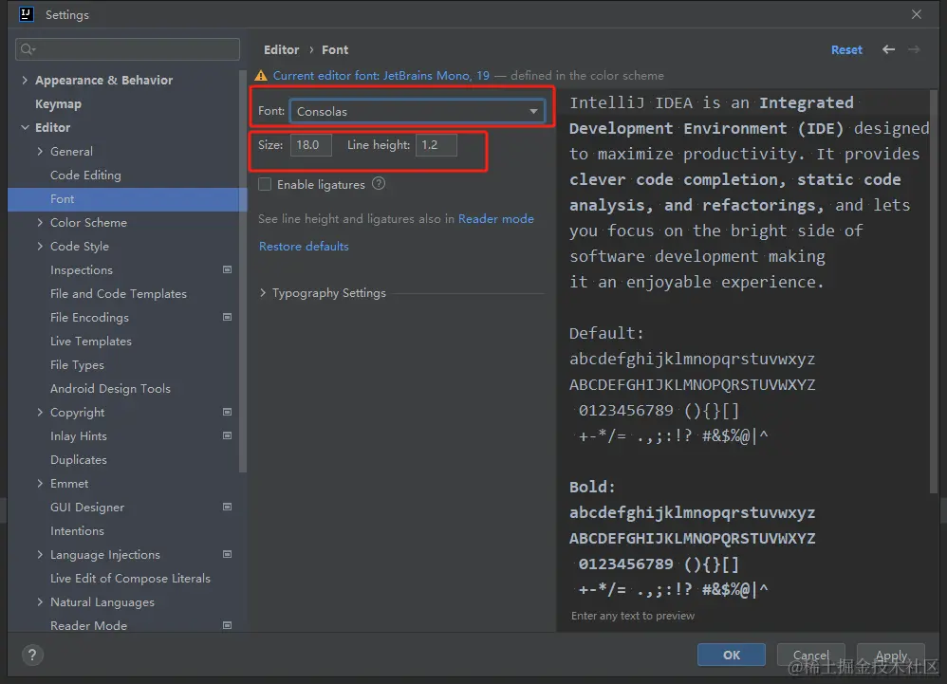Click the search magnifier icon in settings
Screen dimensions: 947x684
[28, 49]
